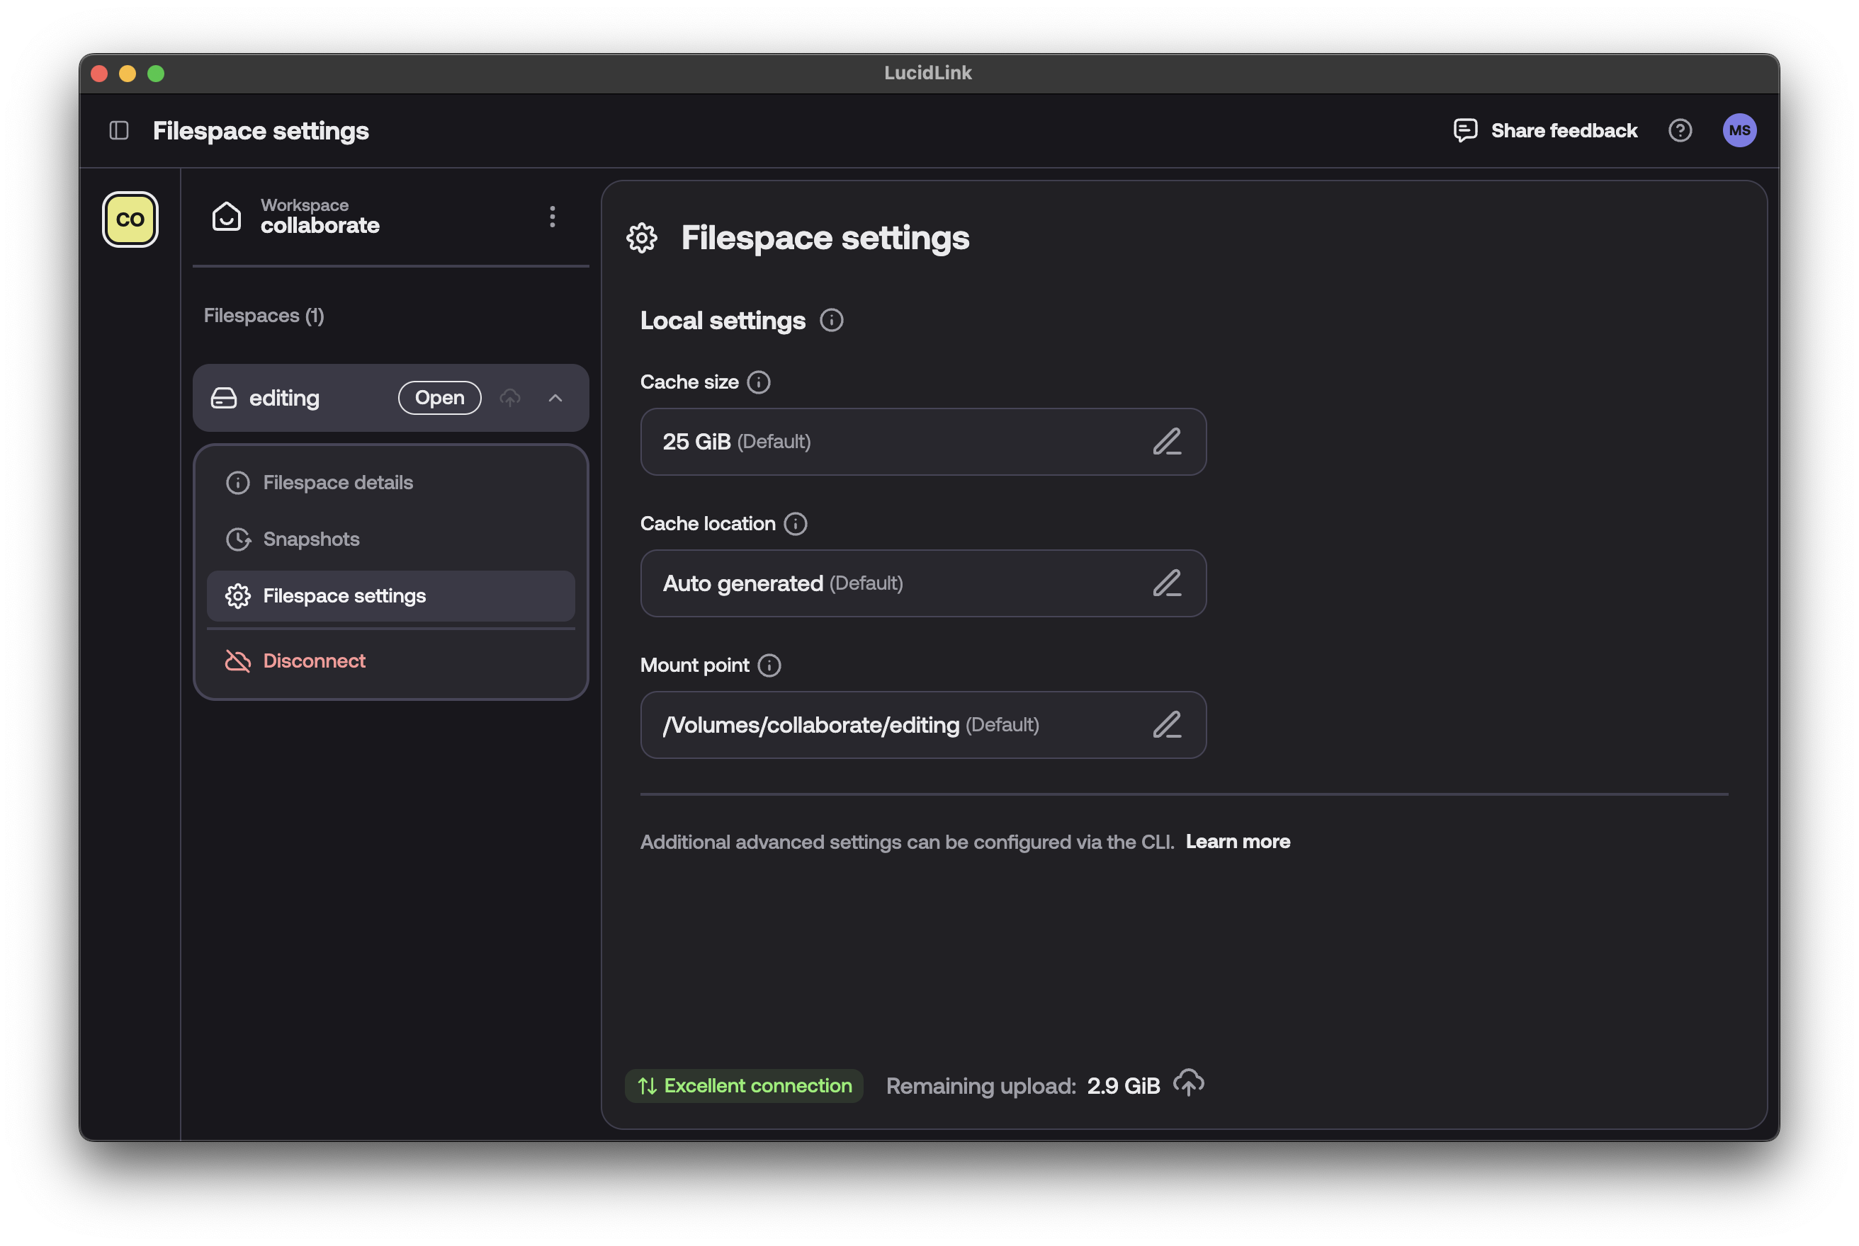Select the CO workspace badge
Viewport: 1859px width, 1246px height.
130,219
